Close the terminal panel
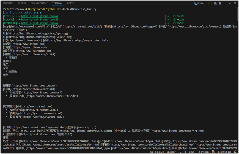239x154 pixels. coord(235,3)
